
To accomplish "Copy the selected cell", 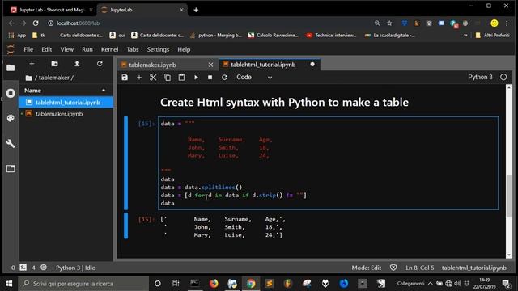I will coord(168,78).
